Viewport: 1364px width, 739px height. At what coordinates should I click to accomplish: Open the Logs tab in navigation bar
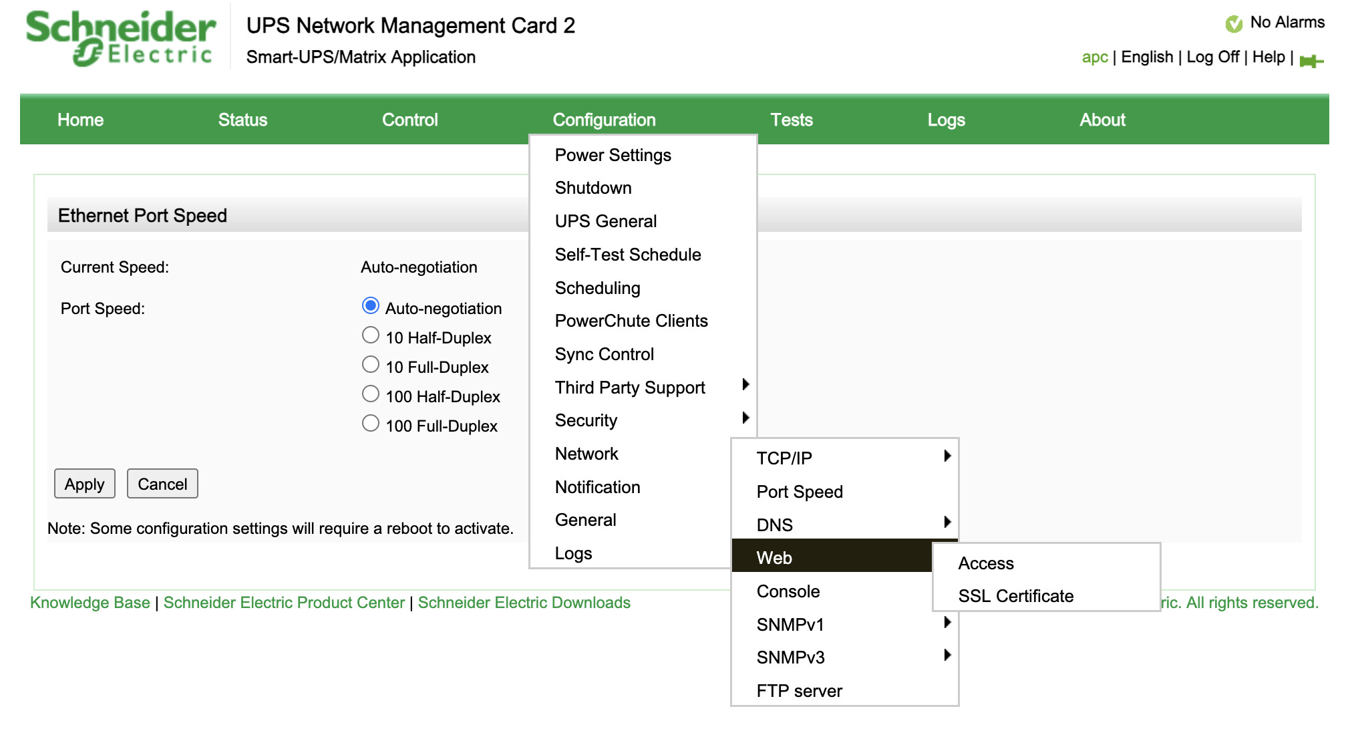pos(946,120)
